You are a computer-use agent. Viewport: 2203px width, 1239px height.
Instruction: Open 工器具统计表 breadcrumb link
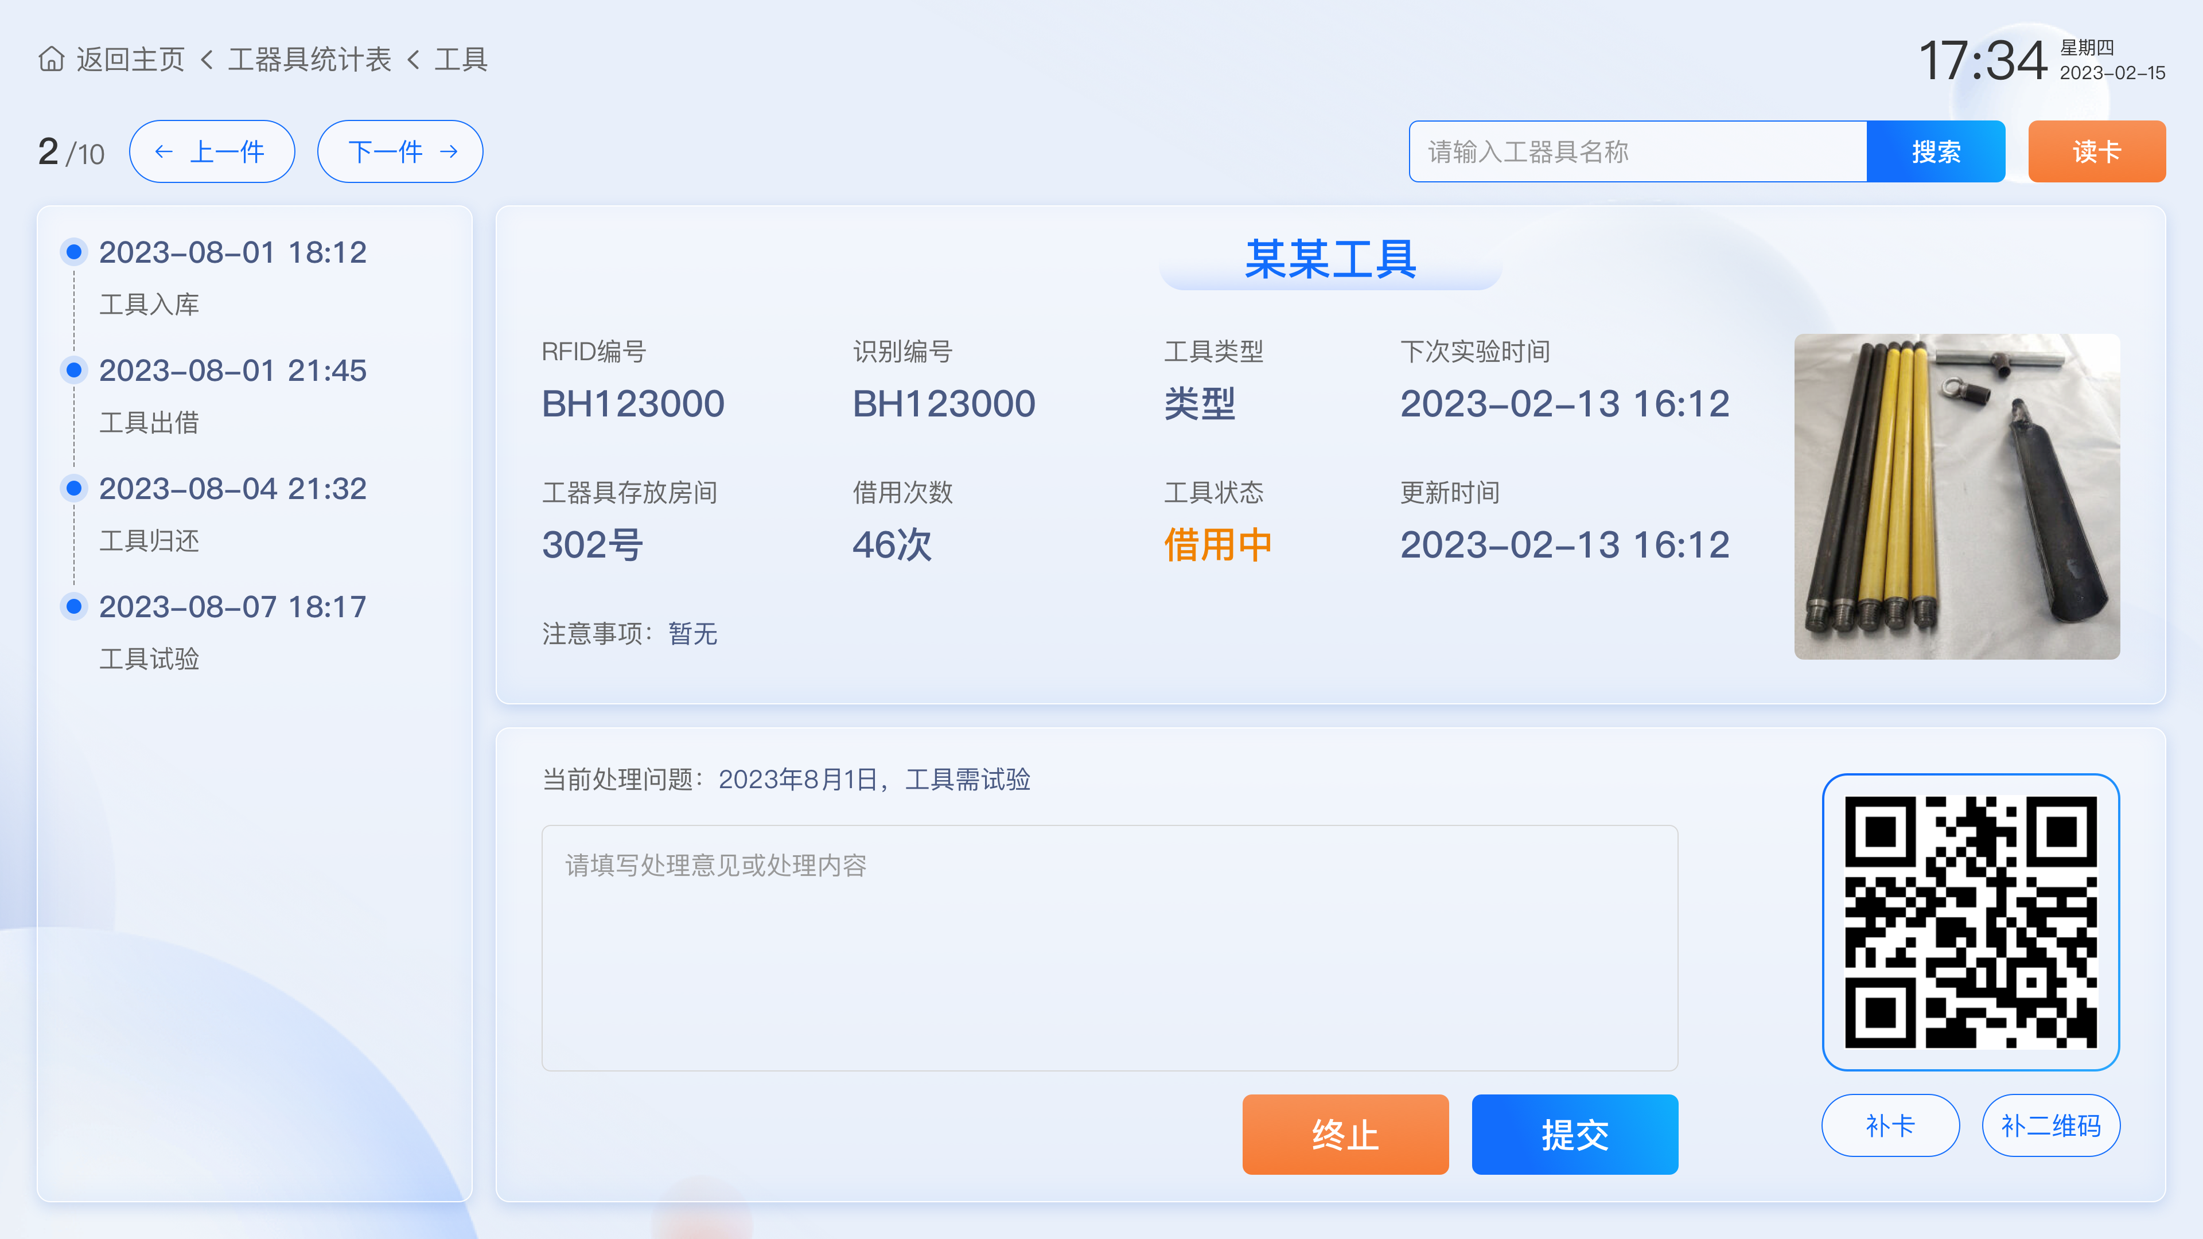click(x=310, y=59)
